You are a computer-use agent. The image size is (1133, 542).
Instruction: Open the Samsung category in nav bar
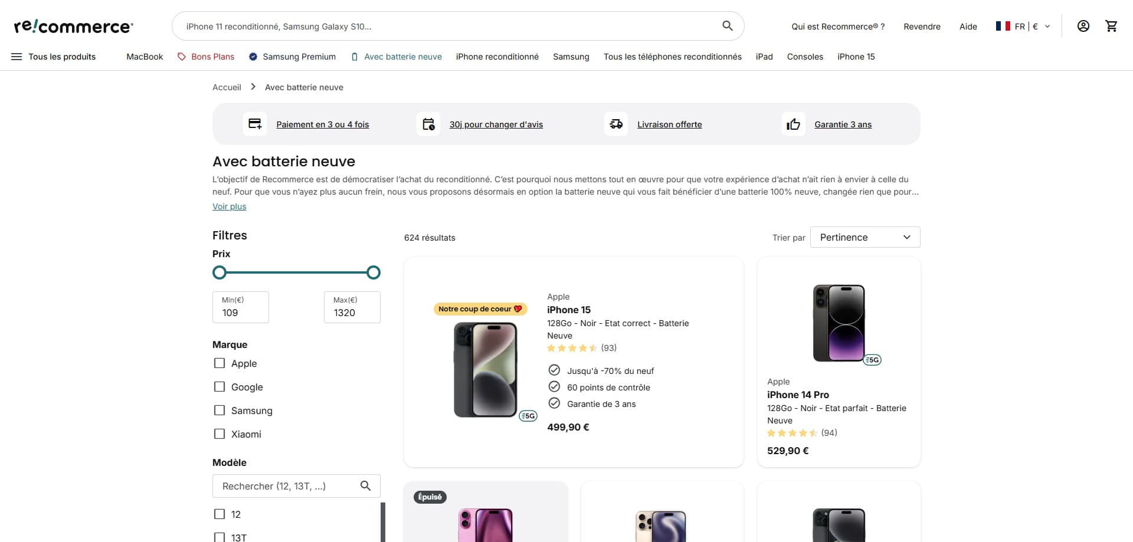click(571, 57)
